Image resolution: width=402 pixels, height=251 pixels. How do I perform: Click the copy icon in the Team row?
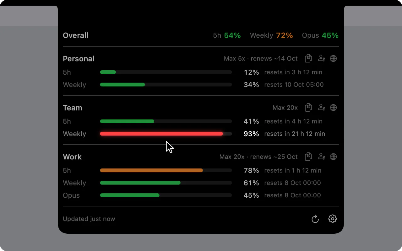click(308, 108)
